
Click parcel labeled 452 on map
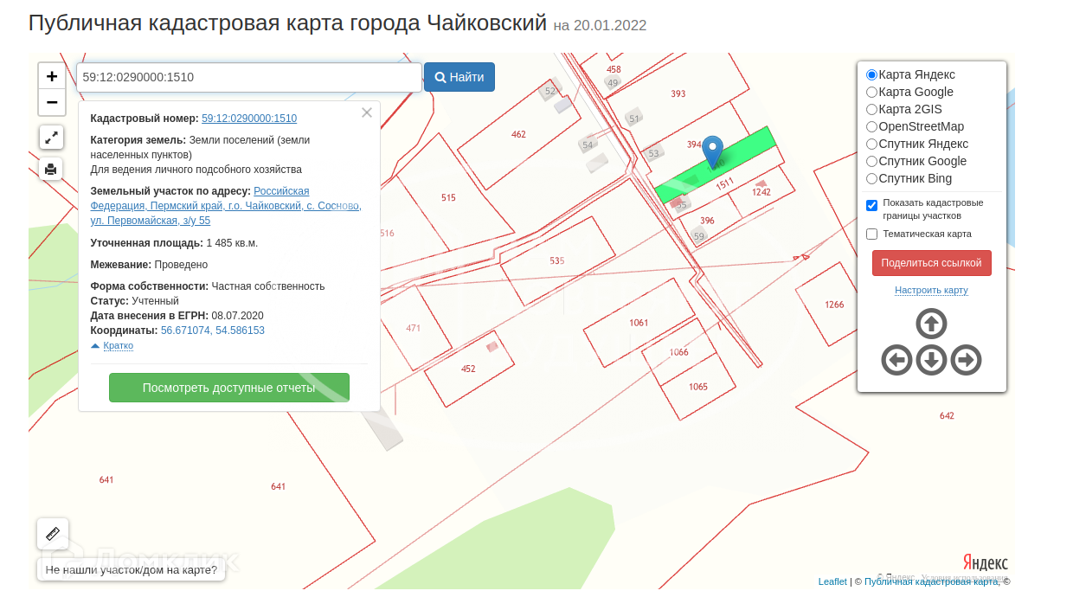pyautogui.click(x=468, y=369)
